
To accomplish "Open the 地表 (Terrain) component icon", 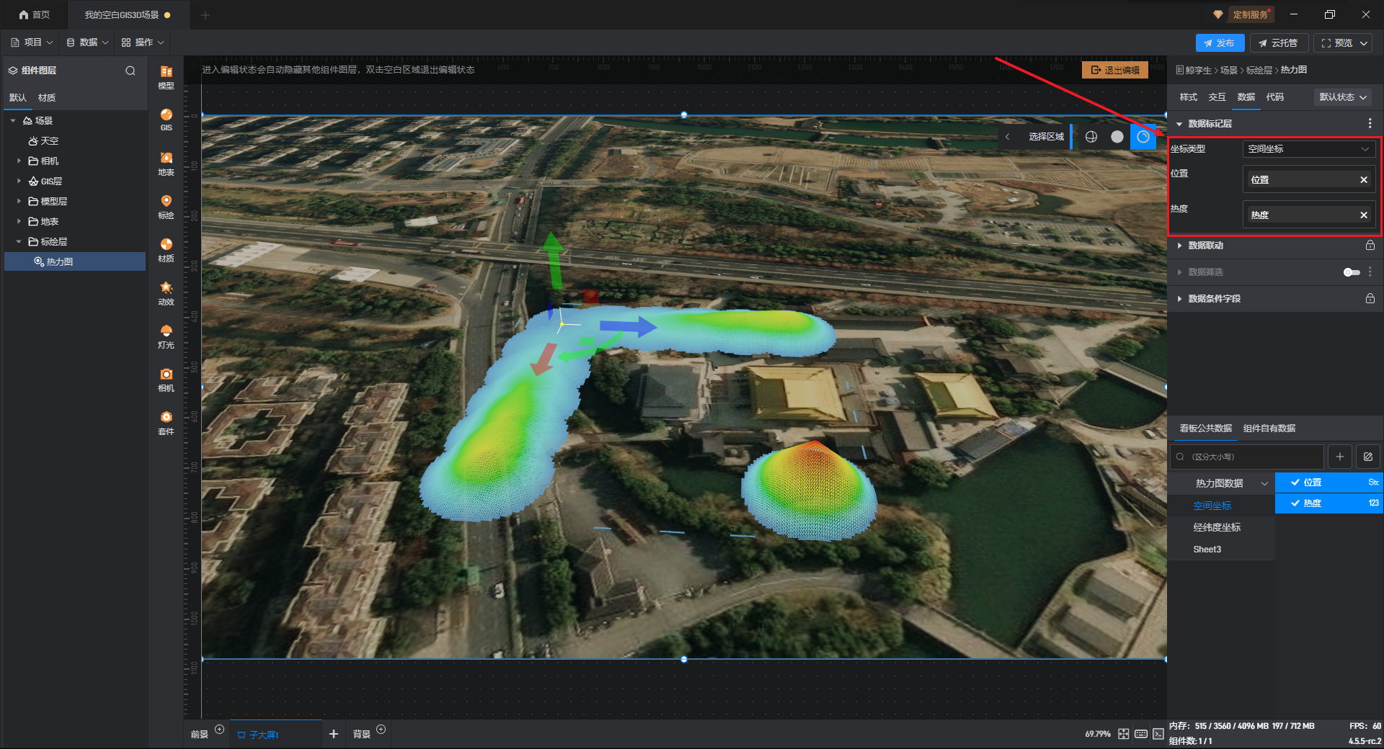I will point(166,163).
